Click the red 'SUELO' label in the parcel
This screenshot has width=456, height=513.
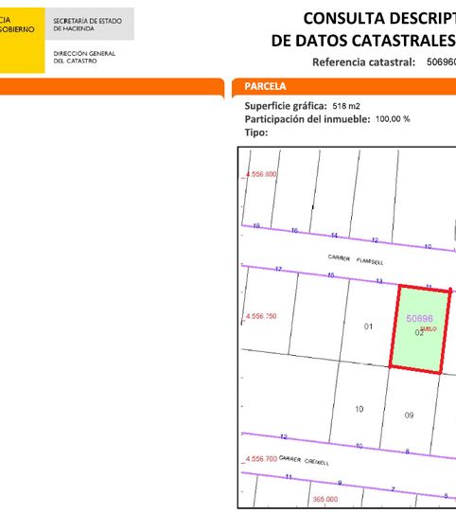click(x=429, y=328)
